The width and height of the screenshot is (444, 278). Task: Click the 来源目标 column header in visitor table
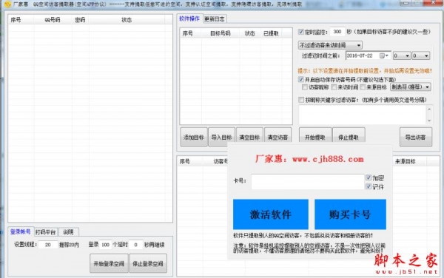(x=406, y=161)
